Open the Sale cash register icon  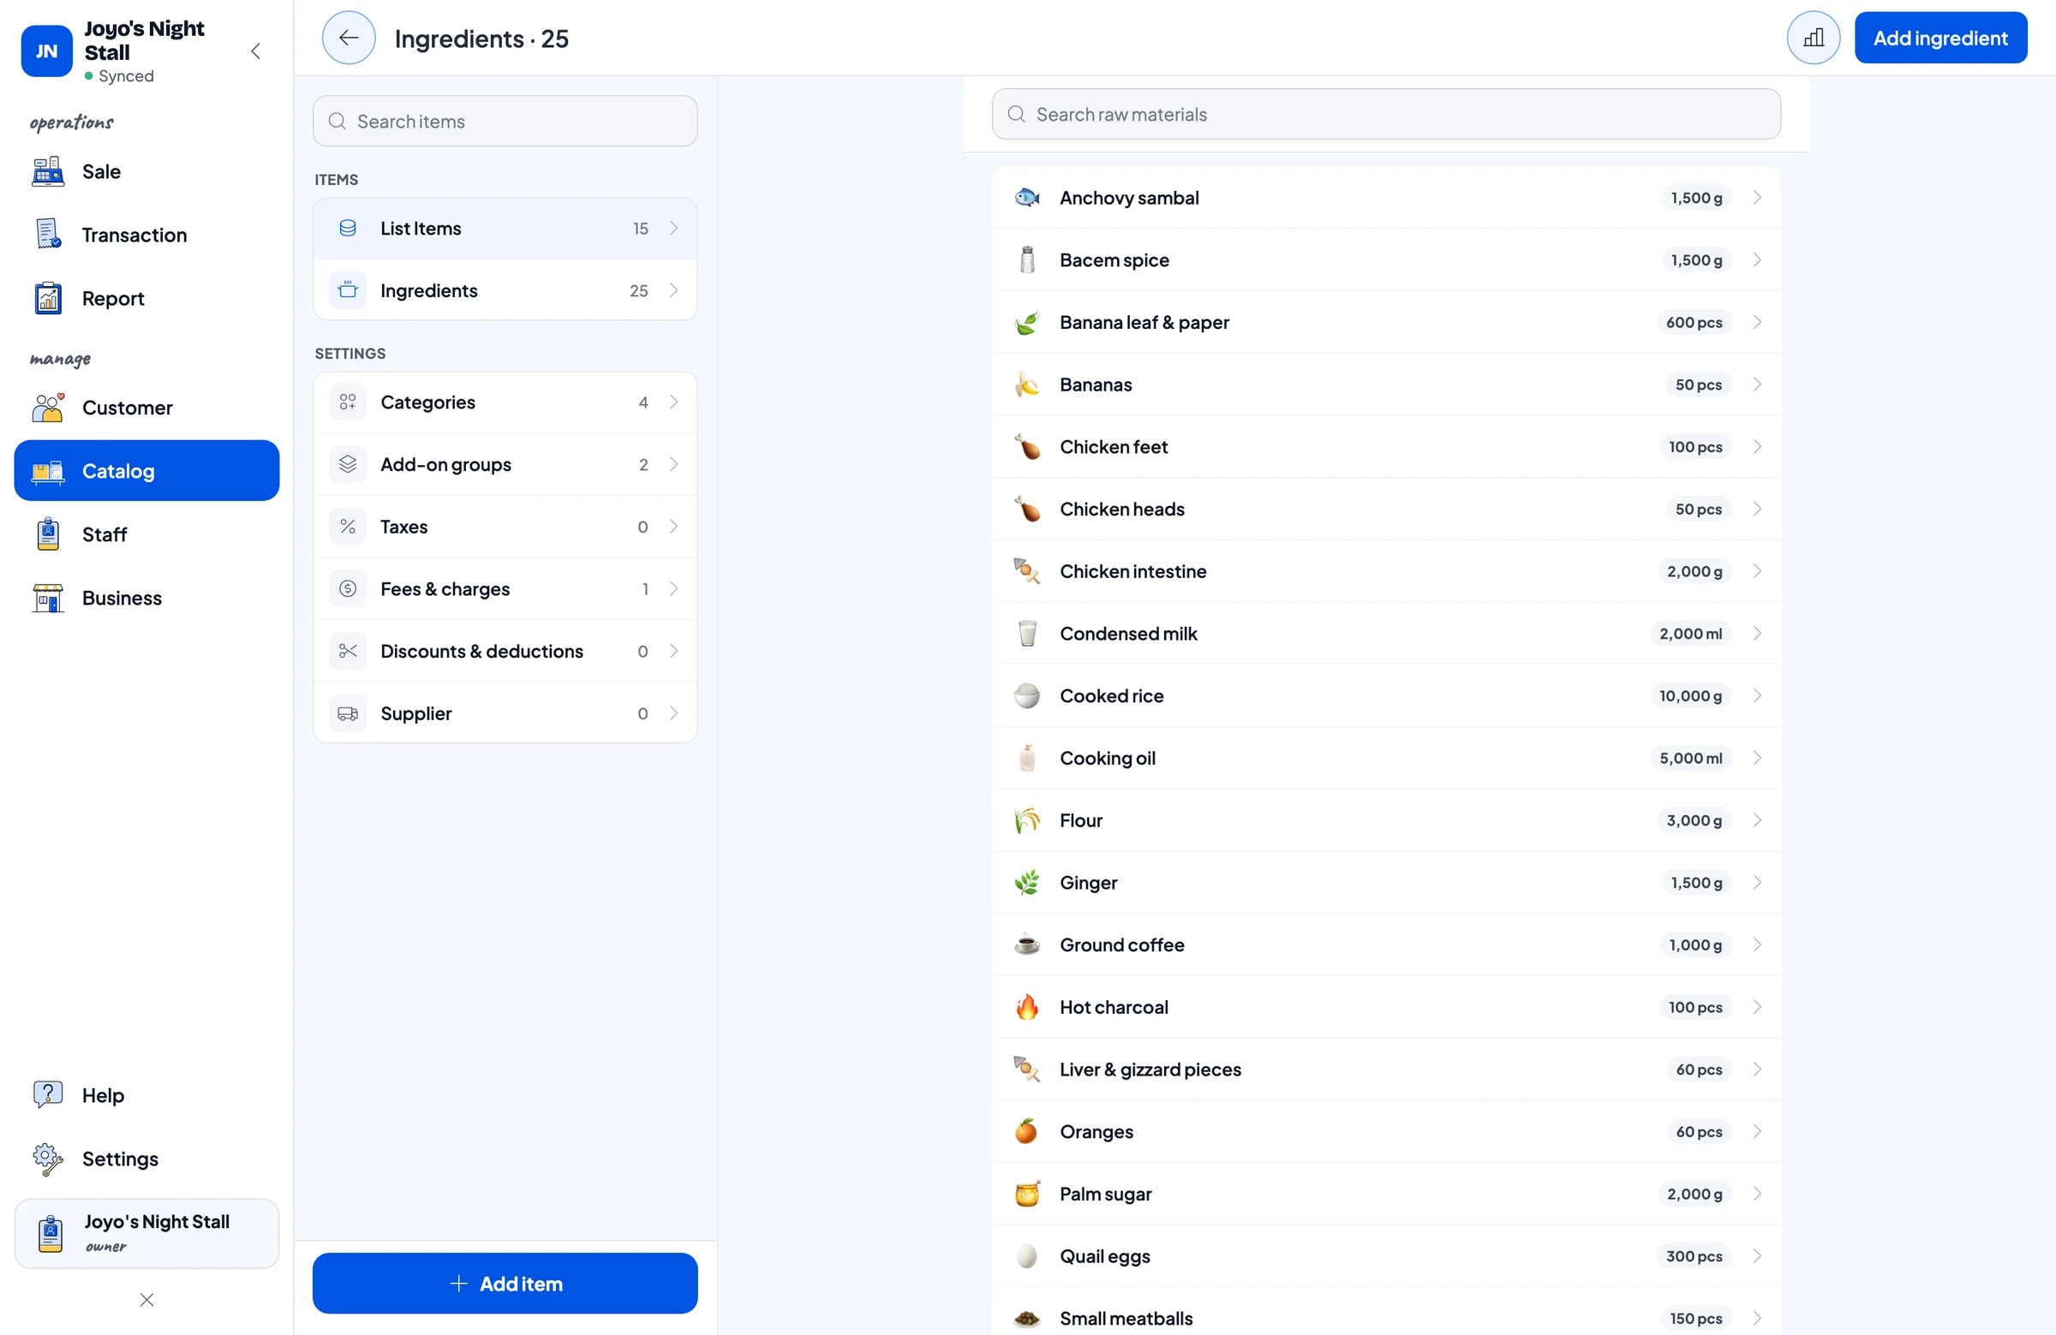(47, 171)
